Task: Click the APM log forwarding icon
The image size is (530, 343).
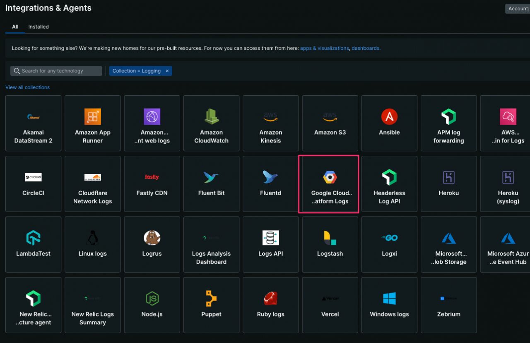Action: click(x=449, y=117)
